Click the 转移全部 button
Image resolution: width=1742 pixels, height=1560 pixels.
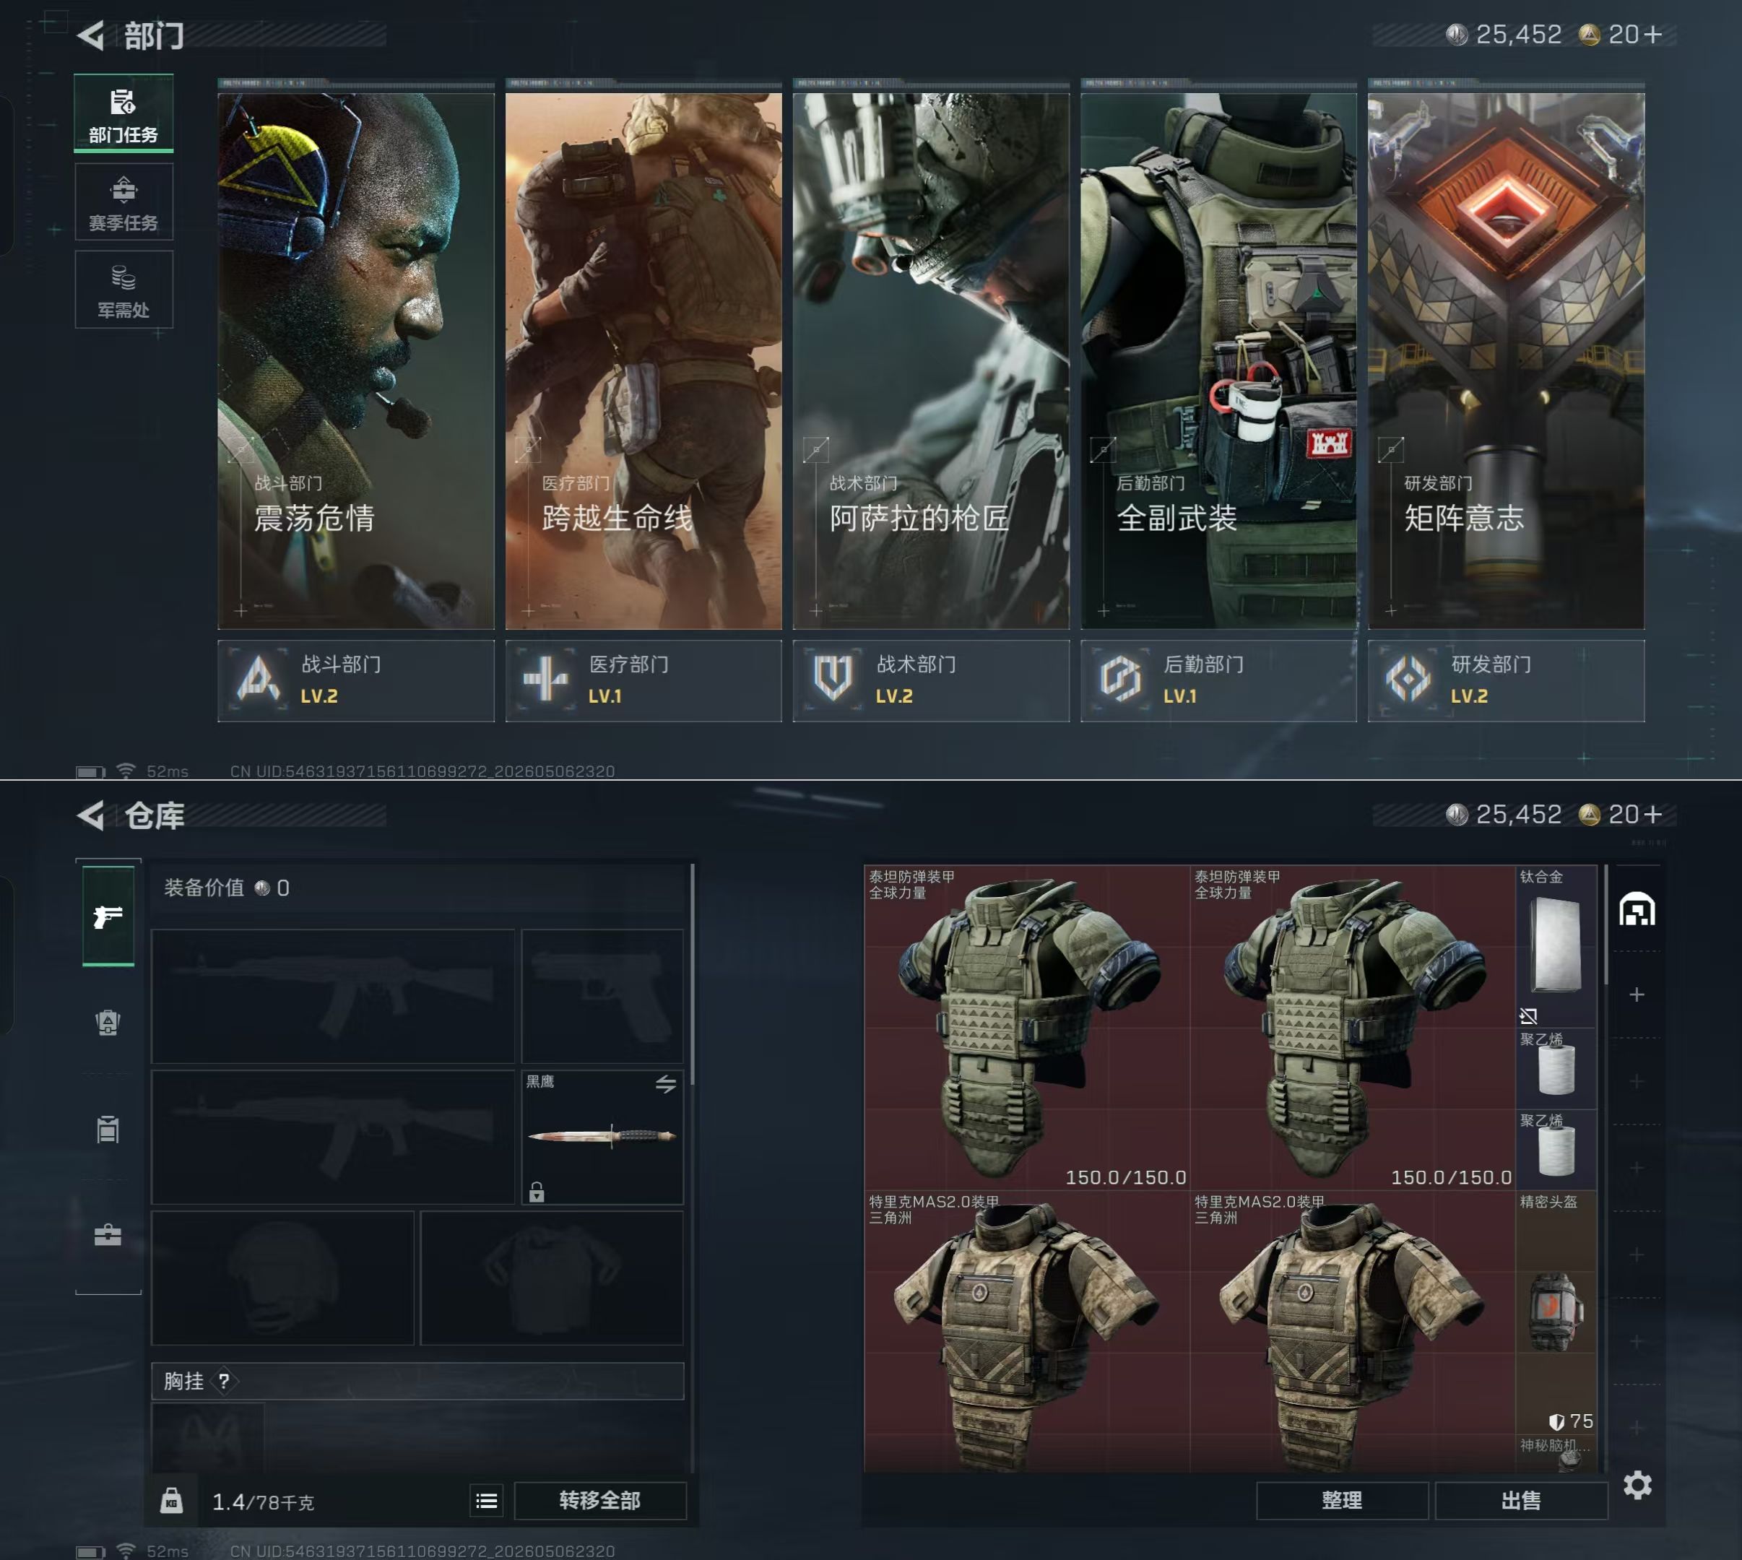click(x=600, y=1501)
